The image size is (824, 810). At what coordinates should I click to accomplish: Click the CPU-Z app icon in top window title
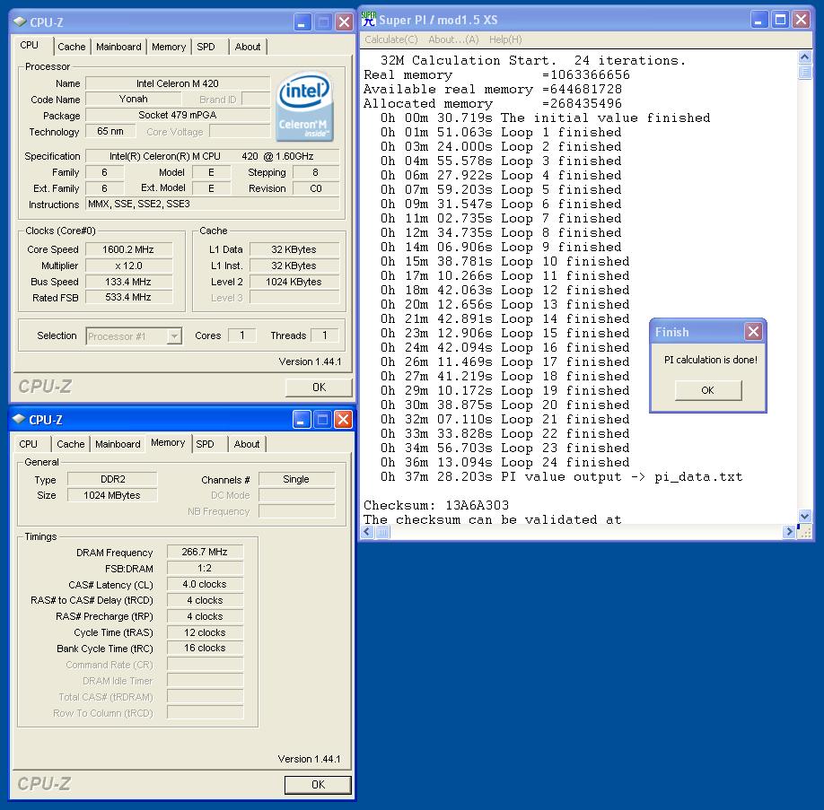click(20, 22)
